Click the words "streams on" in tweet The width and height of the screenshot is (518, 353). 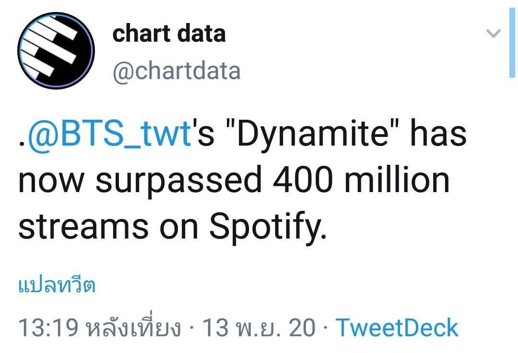108,228
